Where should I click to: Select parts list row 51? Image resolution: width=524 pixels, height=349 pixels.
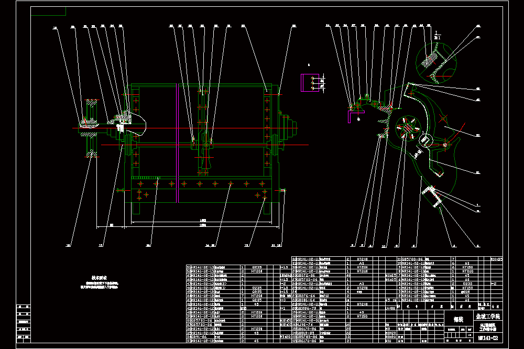click(238, 267)
